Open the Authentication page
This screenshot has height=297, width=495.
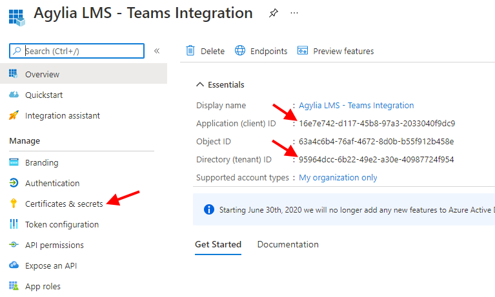pos(52,183)
